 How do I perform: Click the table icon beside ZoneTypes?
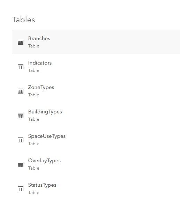click(x=21, y=91)
